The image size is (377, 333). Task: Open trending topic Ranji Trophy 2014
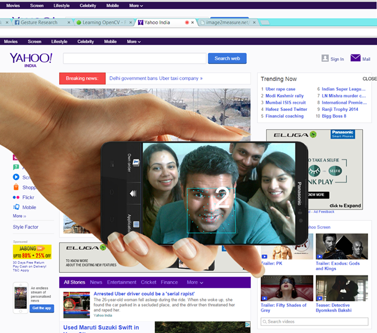340,109
